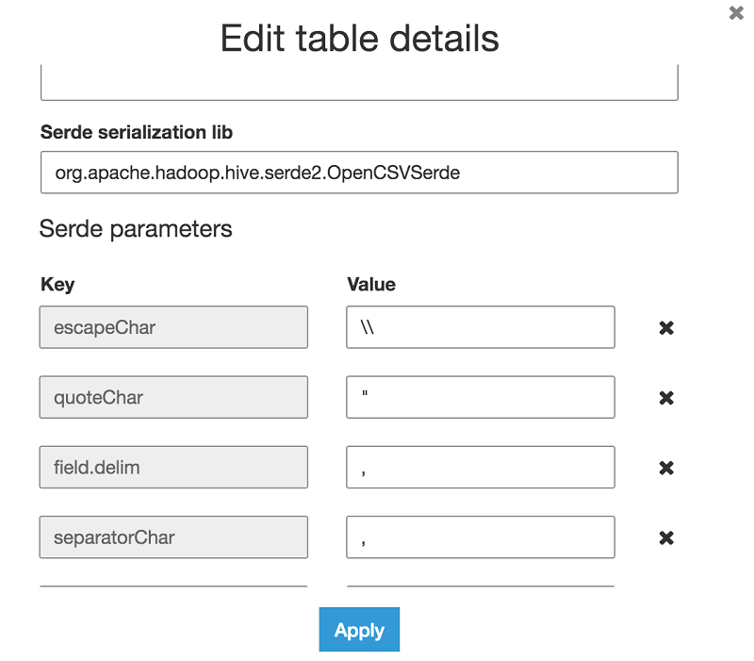Delete the quoteChar parameter row
This screenshot has height=661, width=754.
(666, 398)
